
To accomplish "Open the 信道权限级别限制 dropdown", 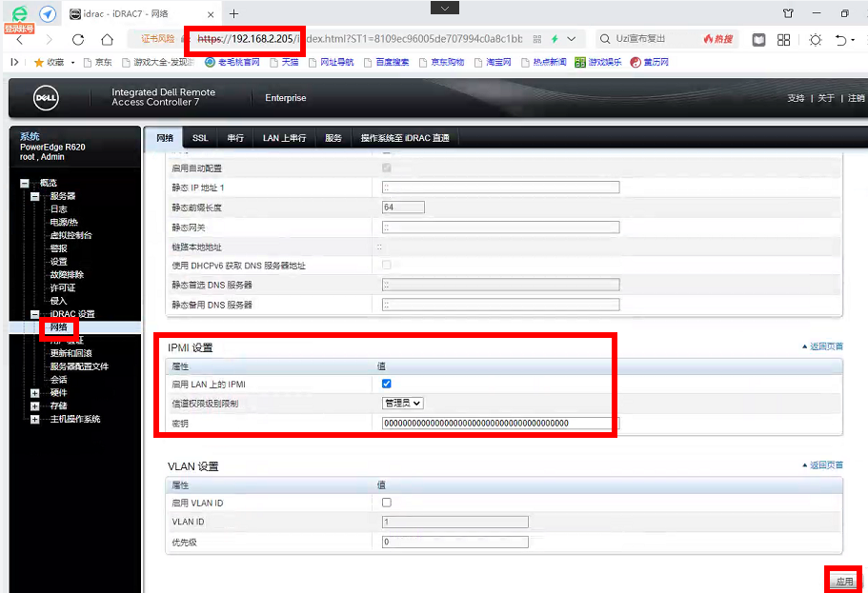I will click(x=403, y=404).
